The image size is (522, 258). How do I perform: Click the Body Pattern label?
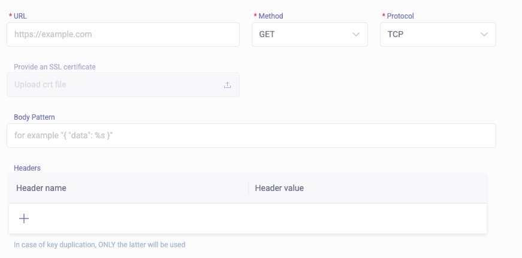pyautogui.click(x=34, y=117)
